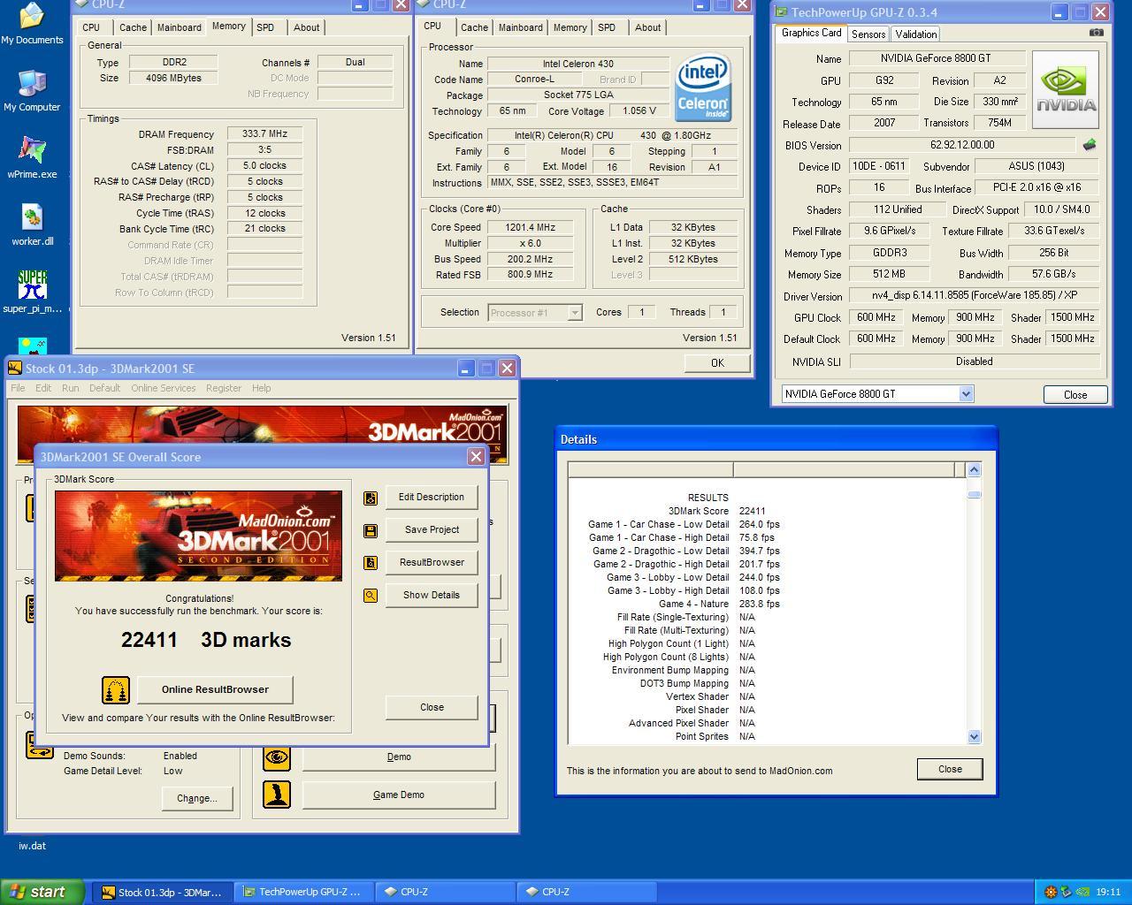Click the Intel Celeron logo in CPU-Z
Screen dimensions: 1132x905
point(703,88)
